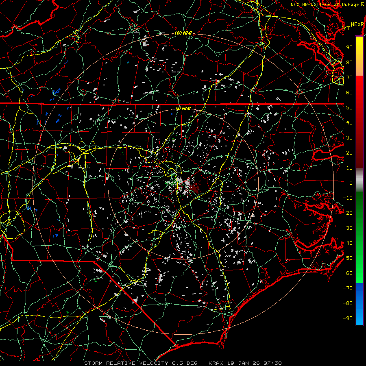Click the -10 scale value
The height and width of the screenshot is (366, 366).
point(348,198)
